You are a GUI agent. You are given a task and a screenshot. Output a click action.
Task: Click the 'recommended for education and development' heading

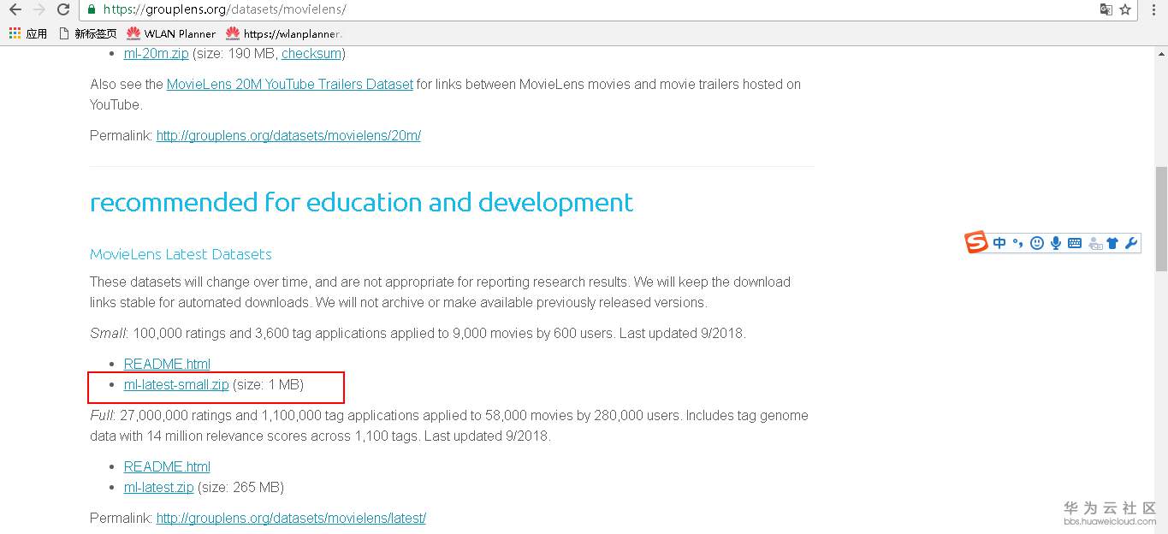pyautogui.click(x=361, y=202)
